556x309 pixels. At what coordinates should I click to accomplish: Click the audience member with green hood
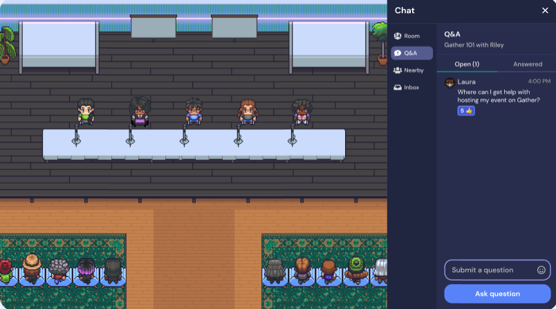point(356,270)
